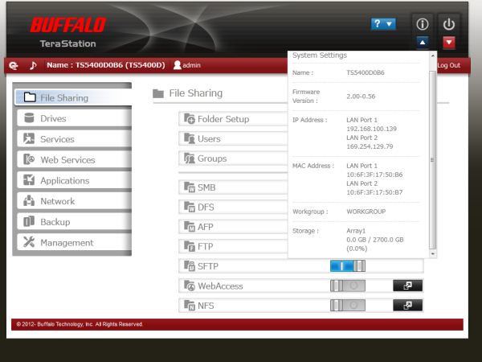The height and width of the screenshot is (362, 482).
Task: Click the home icon on the red bar
Action: point(14,65)
